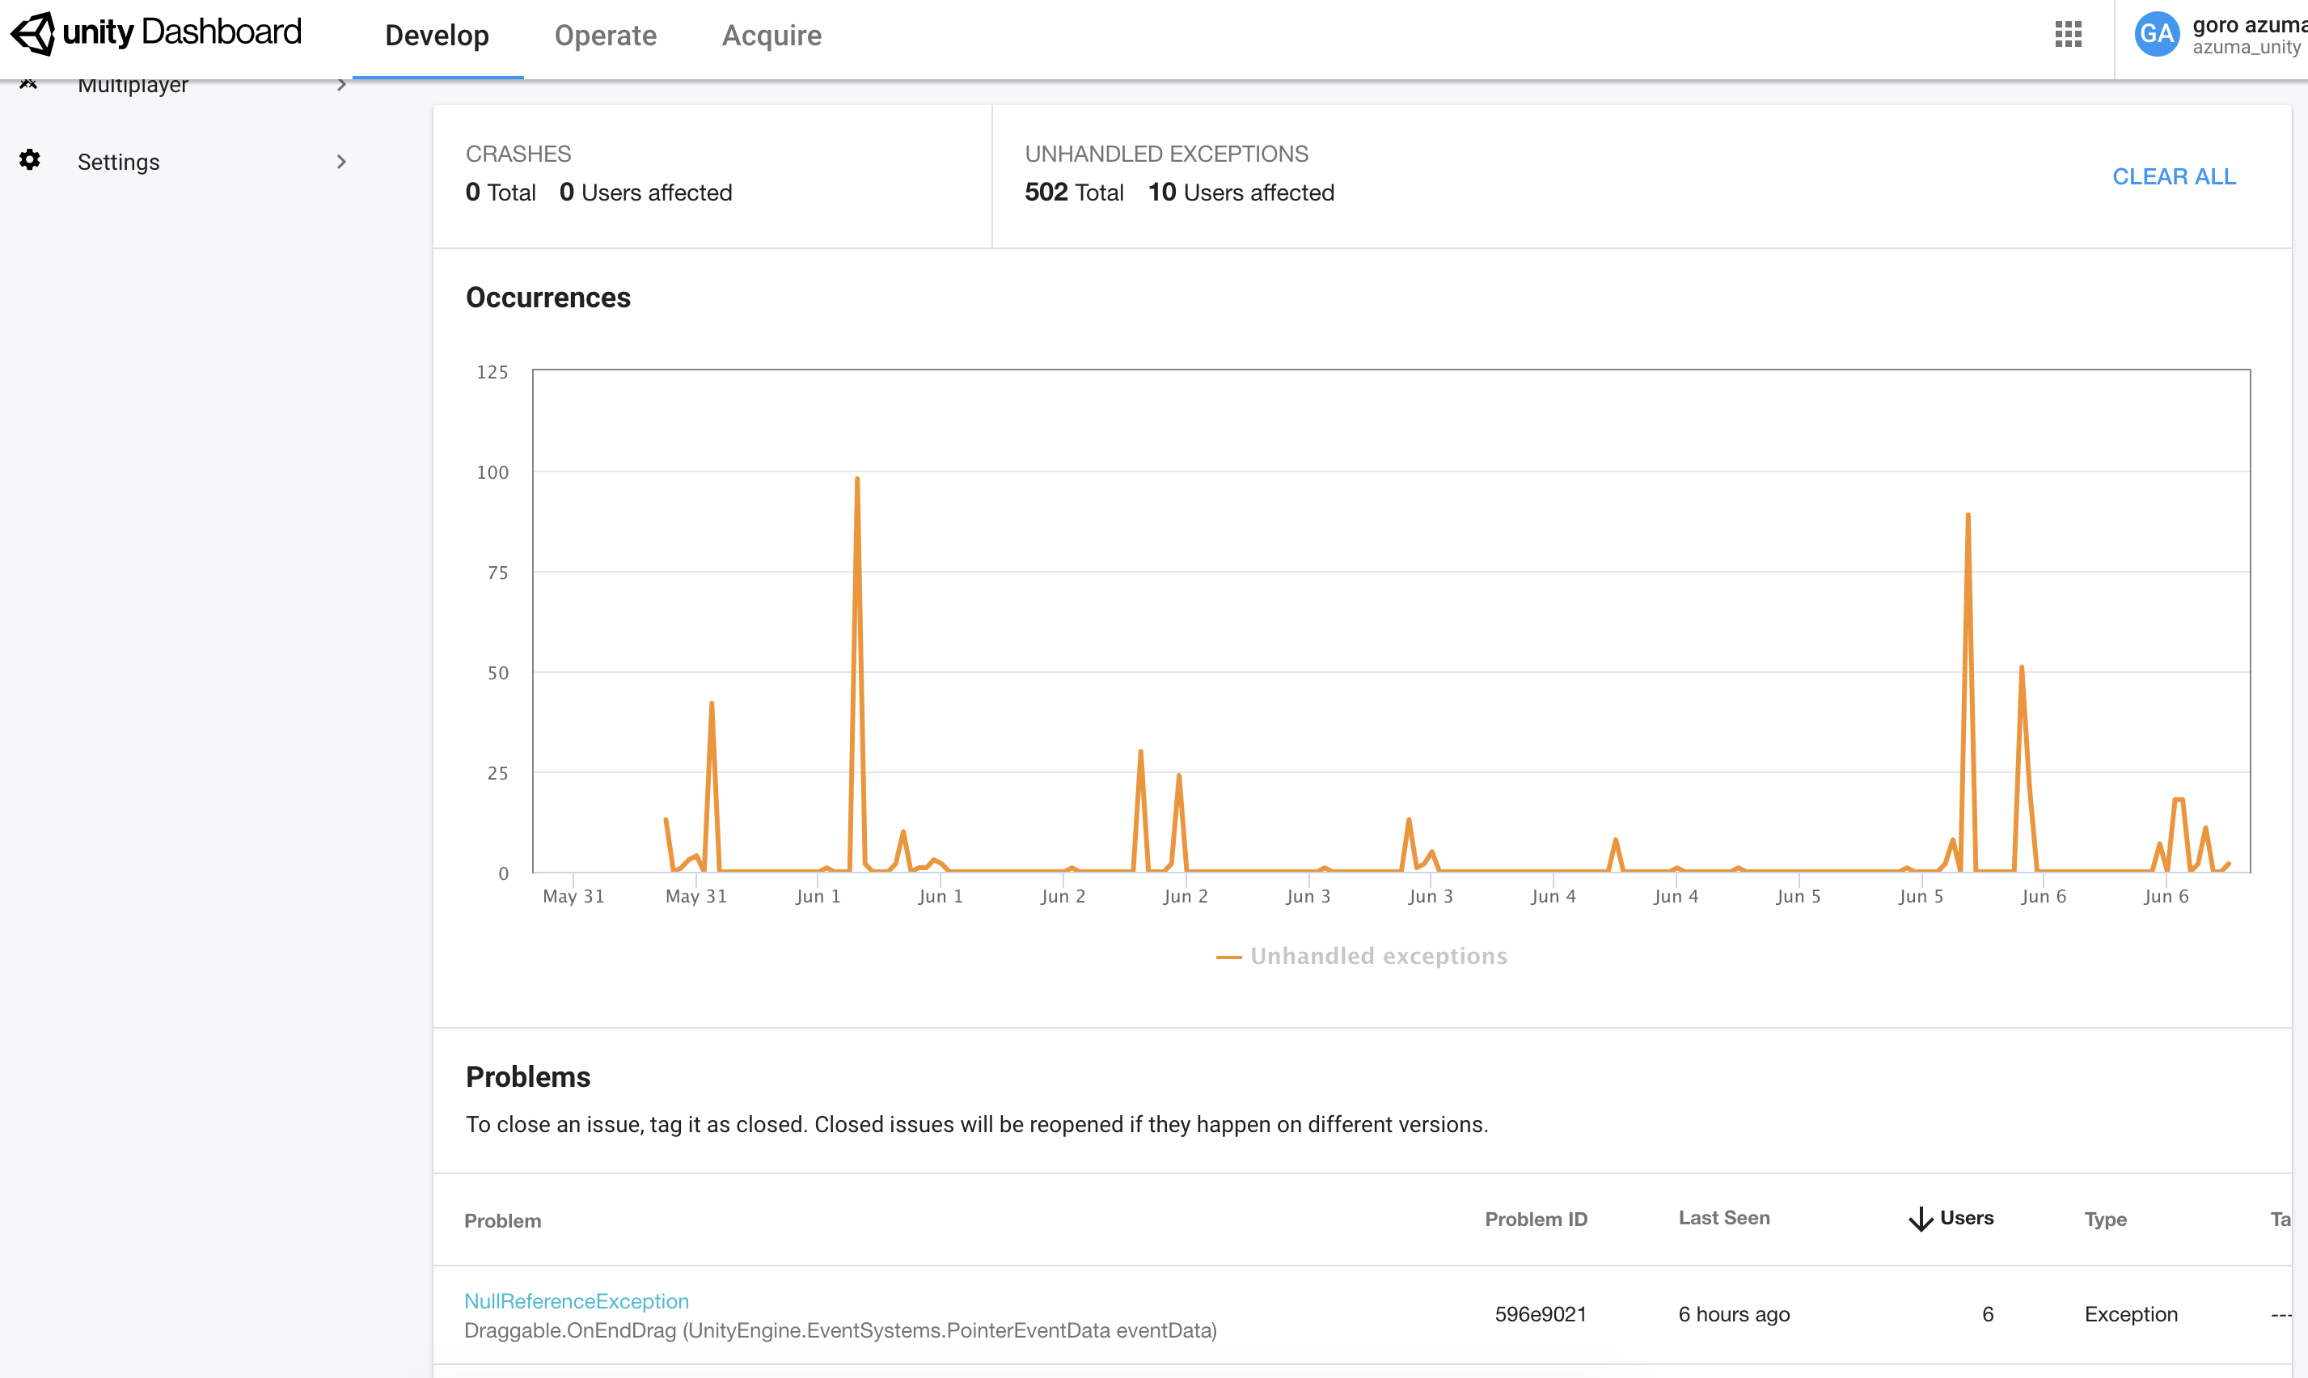Open the NullReferenceException problem link
Screen dimensions: 2308x1378
click(x=576, y=1301)
